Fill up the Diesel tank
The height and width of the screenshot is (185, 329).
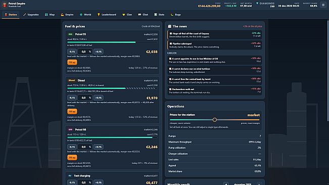[x=72, y=111]
